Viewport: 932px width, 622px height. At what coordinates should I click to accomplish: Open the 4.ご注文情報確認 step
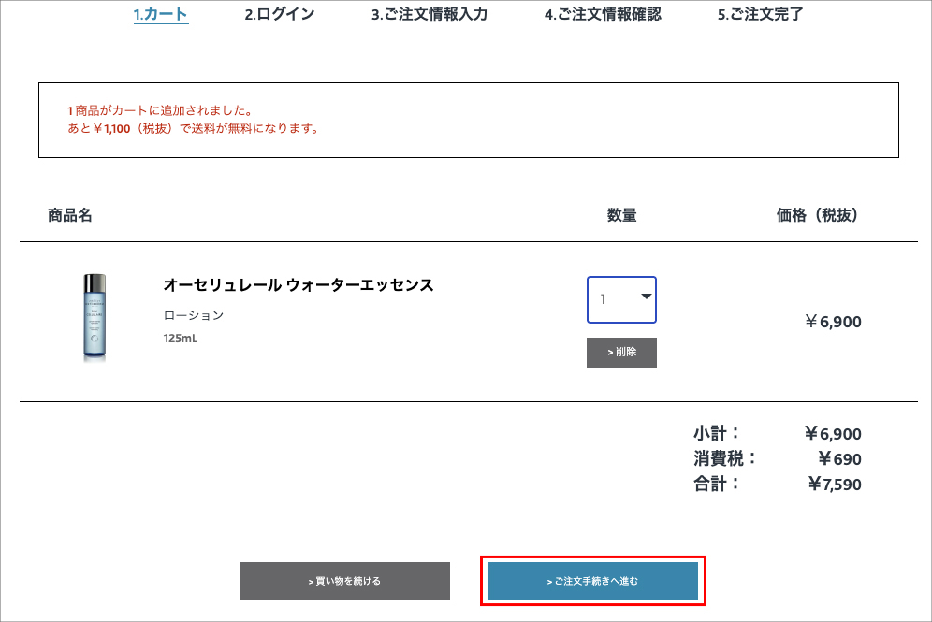(x=603, y=14)
